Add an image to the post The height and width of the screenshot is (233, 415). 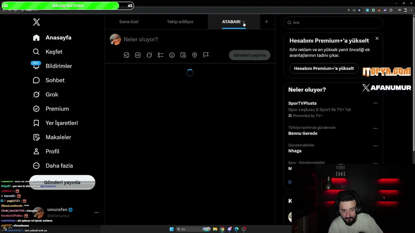[126, 55]
